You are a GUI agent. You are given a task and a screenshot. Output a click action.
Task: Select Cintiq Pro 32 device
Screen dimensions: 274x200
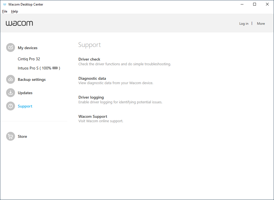pyautogui.click(x=29, y=59)
